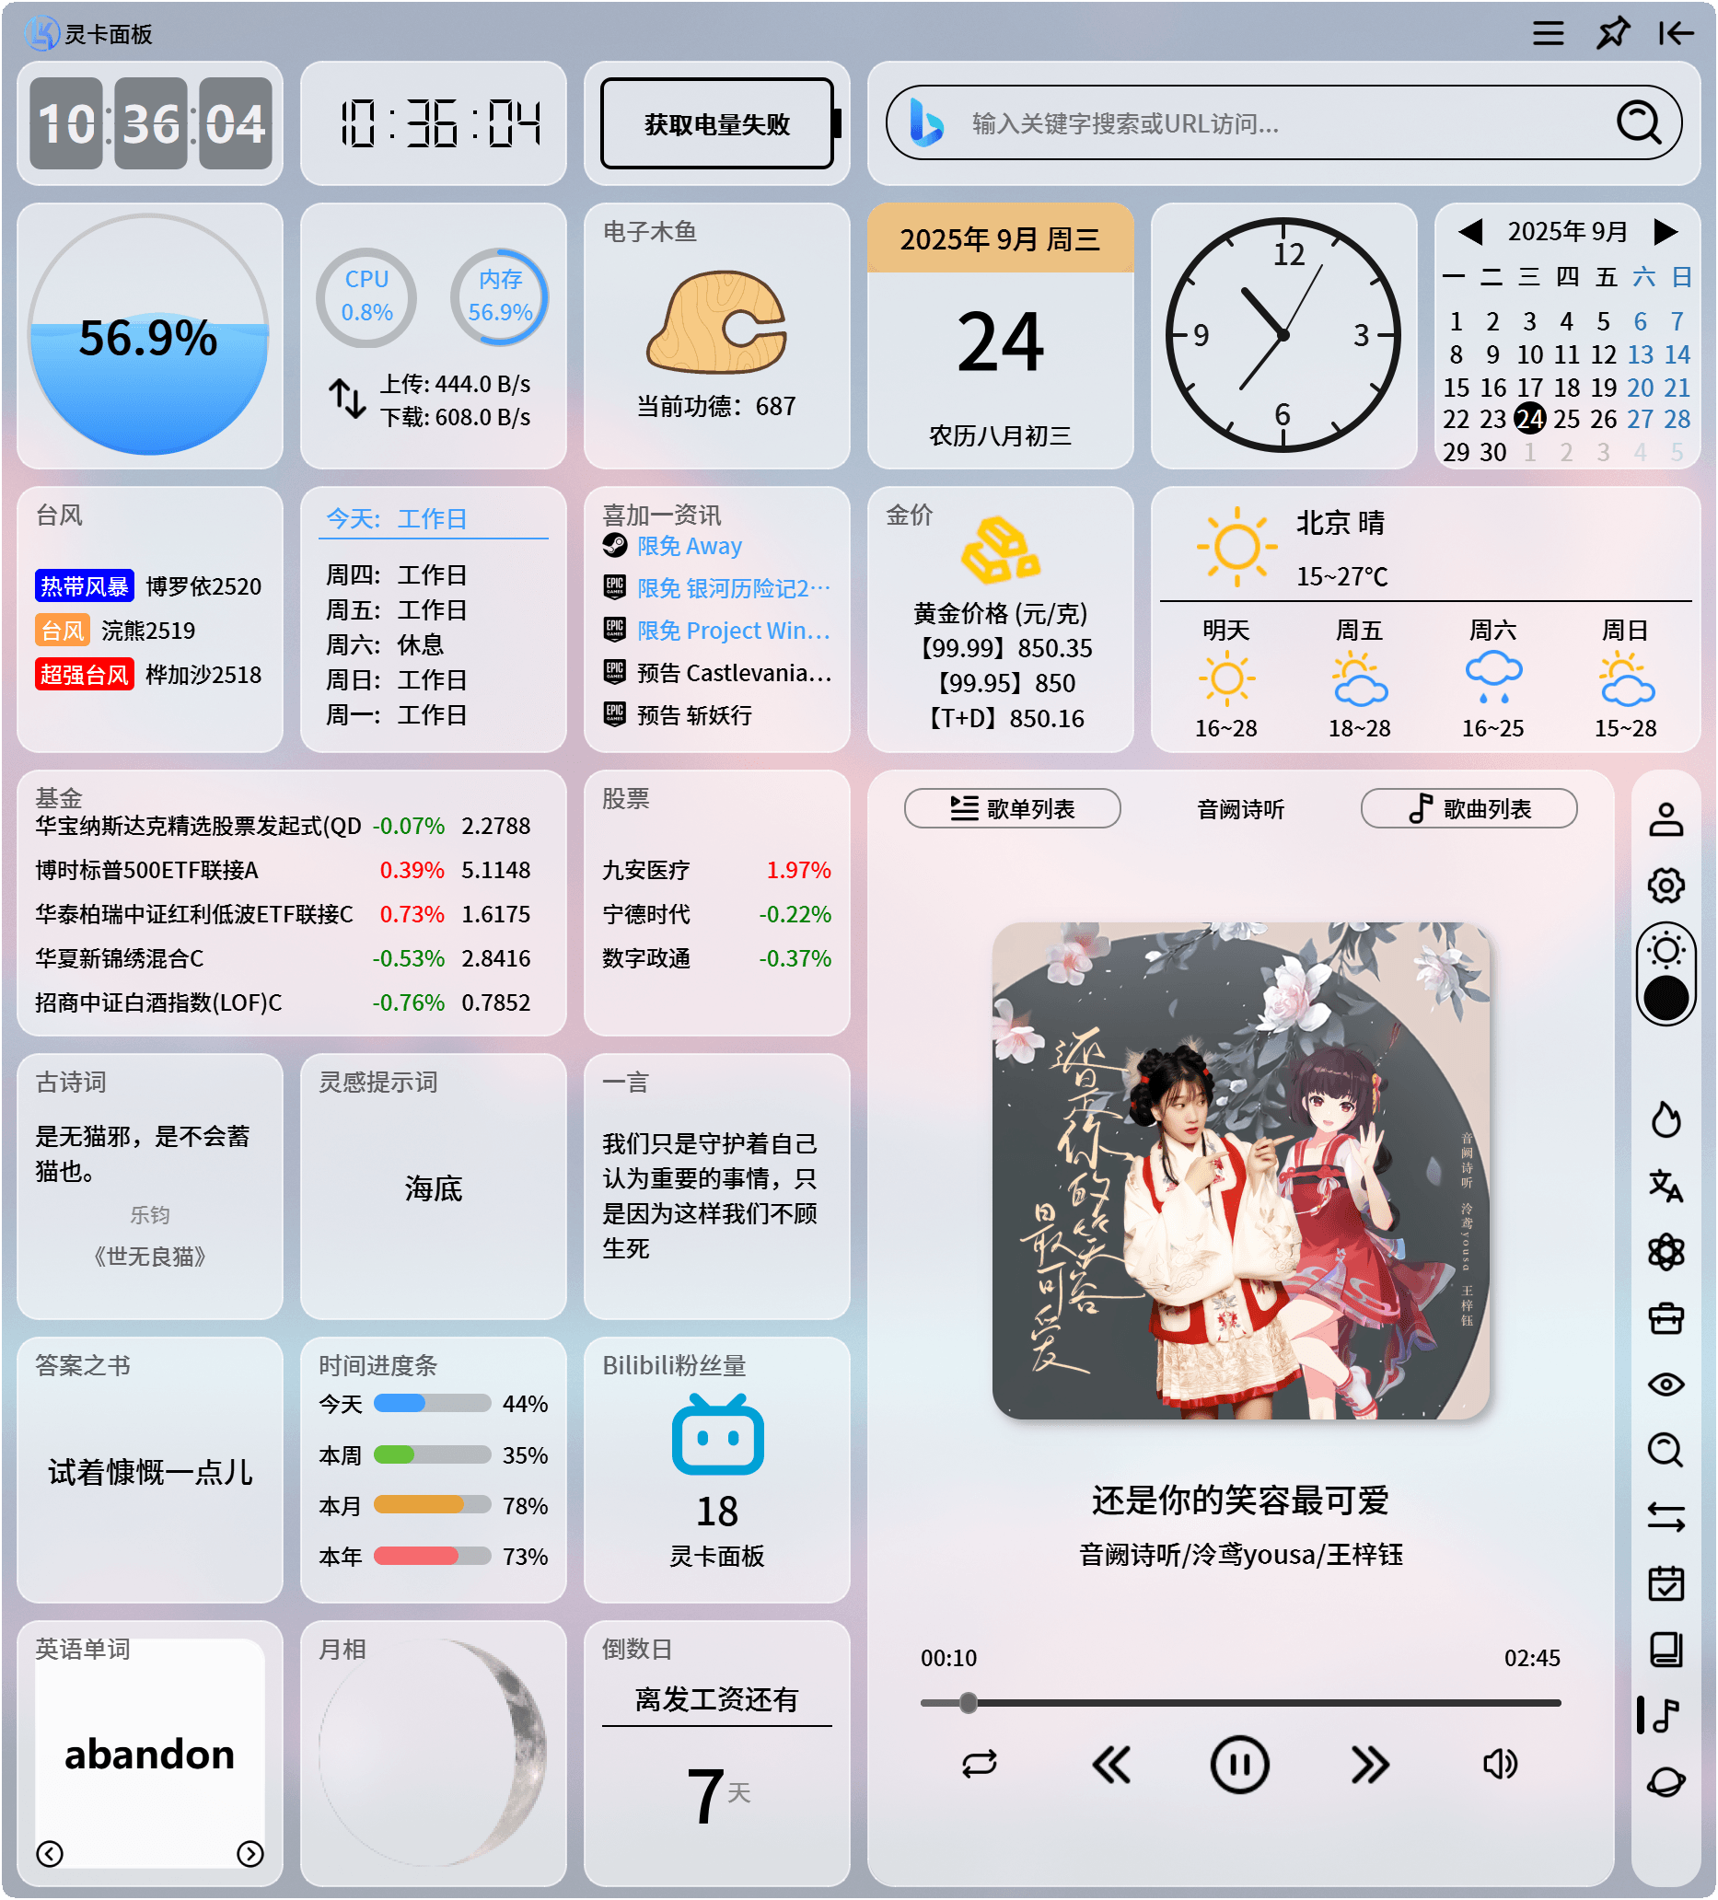
Task: Go to next month in the calendar widget
Action: pyautogui.click(x=1666, y=231)
